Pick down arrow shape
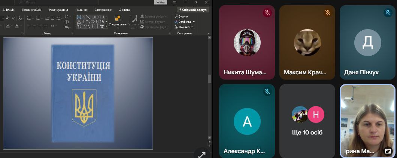 (x=97, y=22)
